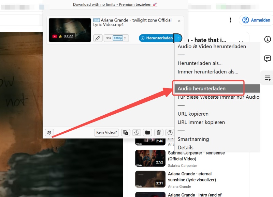Open Ariana Grande eternal sunshine thumbnail
The width and height of the screenshot is (273, 197).
(x=150, y=179)
